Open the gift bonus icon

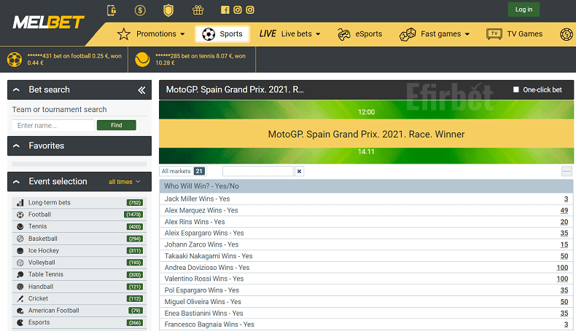point(198,10)
